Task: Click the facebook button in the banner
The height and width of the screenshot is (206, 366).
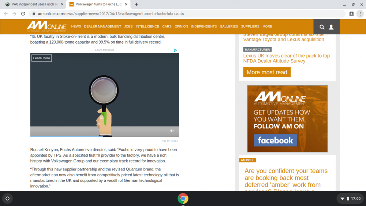Action: pos(276,140)
